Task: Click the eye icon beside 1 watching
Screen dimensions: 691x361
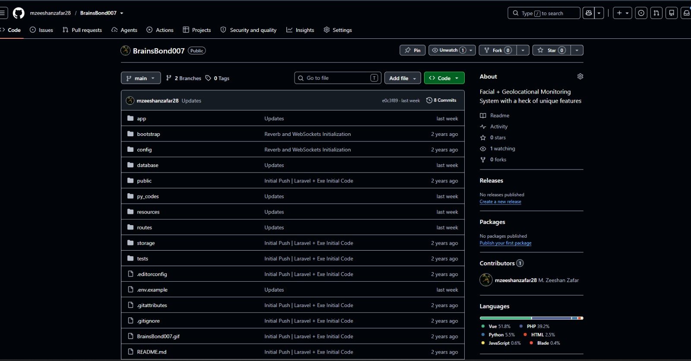Action: click(x=483, y=149)
